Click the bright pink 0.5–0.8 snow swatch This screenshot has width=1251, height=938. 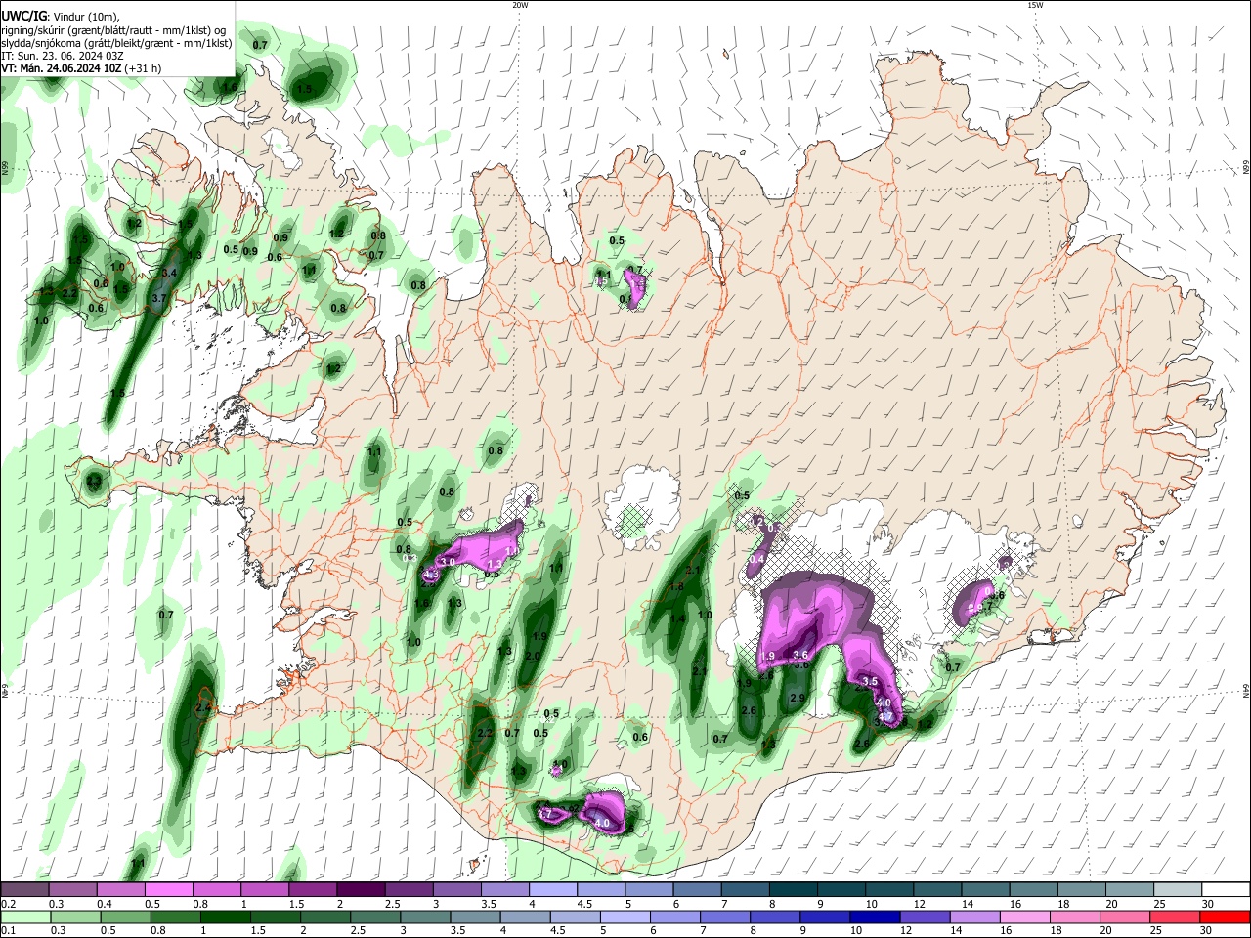click(x=171, y=890)
